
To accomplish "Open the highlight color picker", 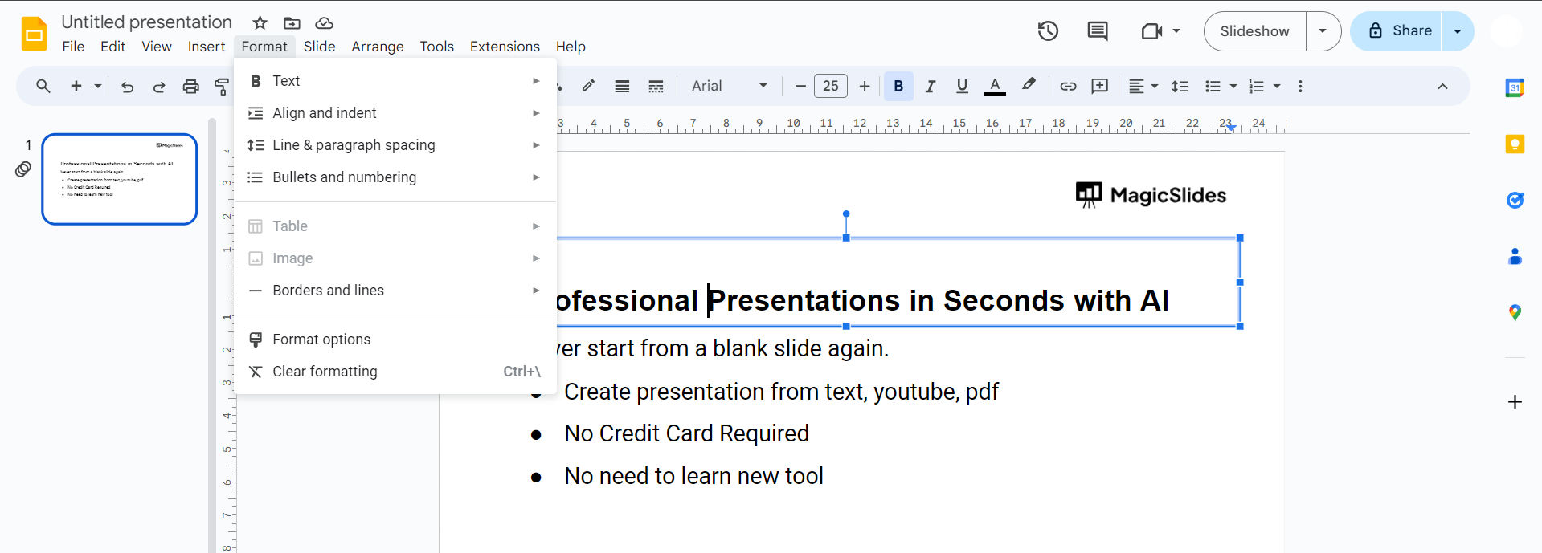I will point(1029,85).
